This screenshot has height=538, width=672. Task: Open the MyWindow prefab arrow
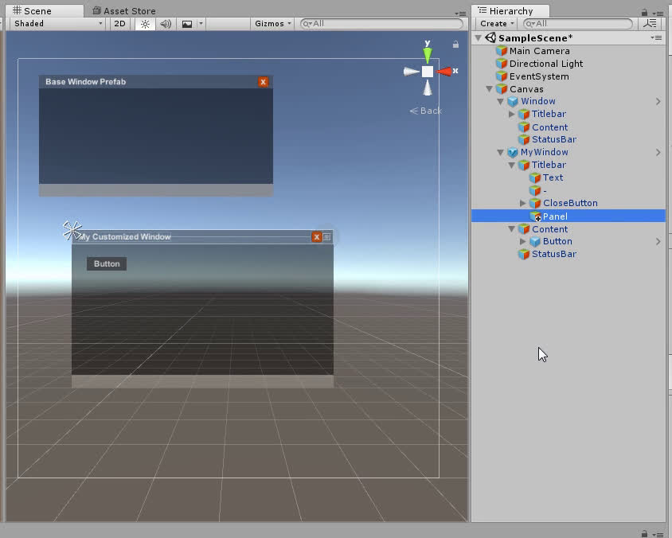click(658, 152)
